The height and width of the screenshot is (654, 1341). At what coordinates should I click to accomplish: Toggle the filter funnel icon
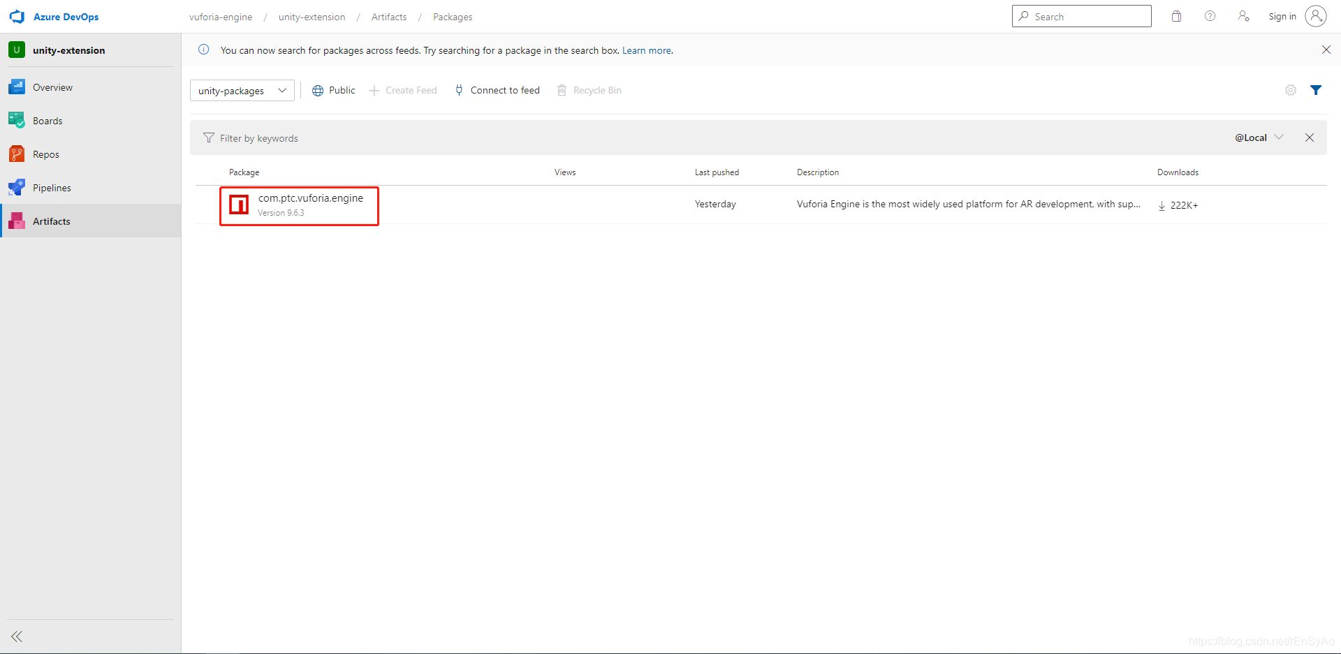click(x=1316, y=90)
